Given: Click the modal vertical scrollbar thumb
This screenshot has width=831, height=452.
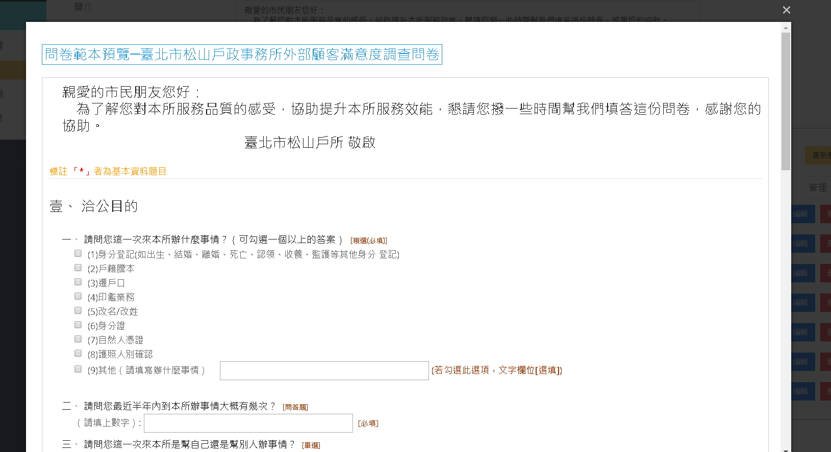Looking at the screenshot, I should click(786, 101).
